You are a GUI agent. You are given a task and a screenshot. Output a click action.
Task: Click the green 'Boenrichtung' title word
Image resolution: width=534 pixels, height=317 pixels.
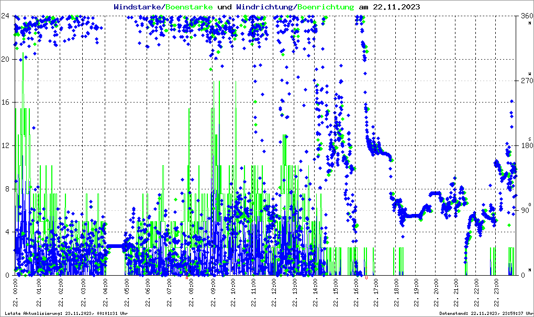coord(326,7)
